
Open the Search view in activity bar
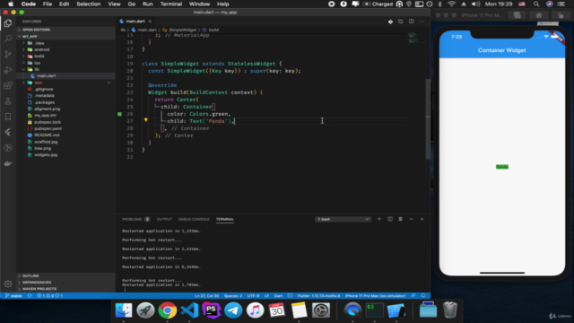coord(8,39)
